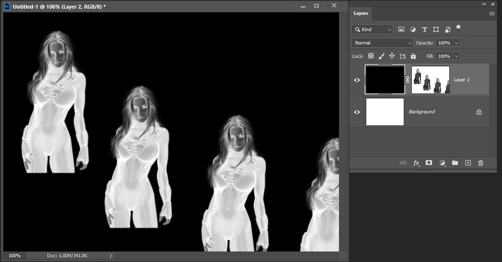Screen dimensions: 502x262
Task: Create a new group folder icon
Action: point(455,163)
